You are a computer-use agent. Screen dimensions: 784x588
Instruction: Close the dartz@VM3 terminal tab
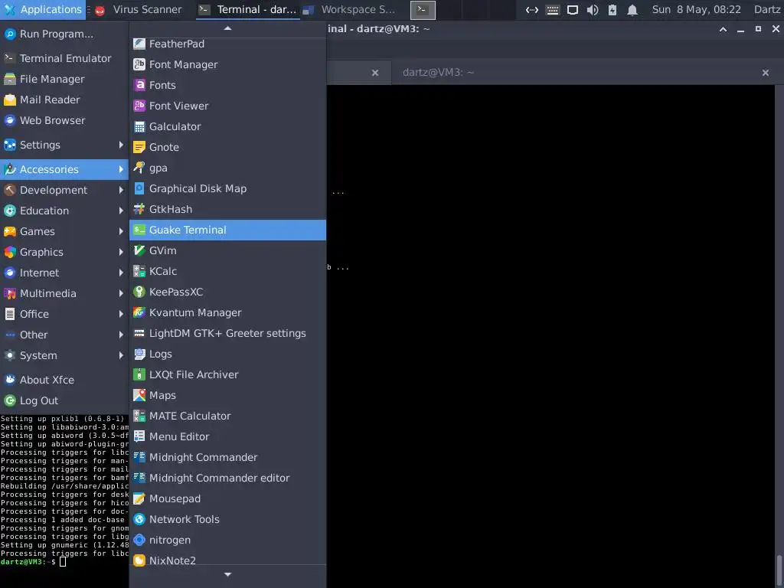click(765, 73)
